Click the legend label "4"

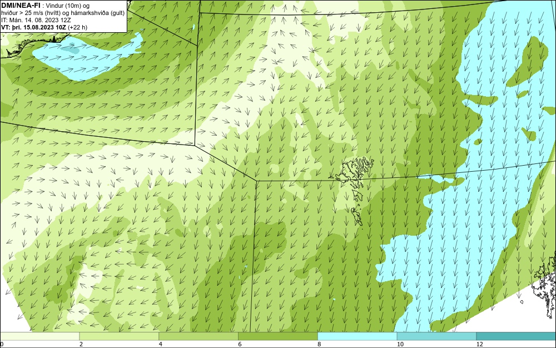tap(161, 344)
